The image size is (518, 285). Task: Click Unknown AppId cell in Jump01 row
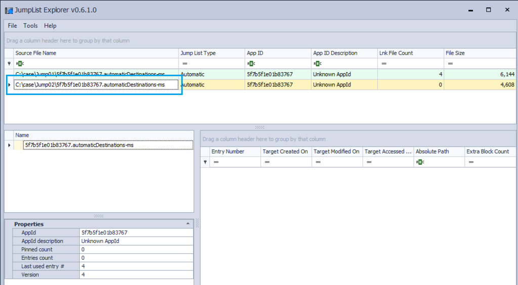click(x=344, y=74)
